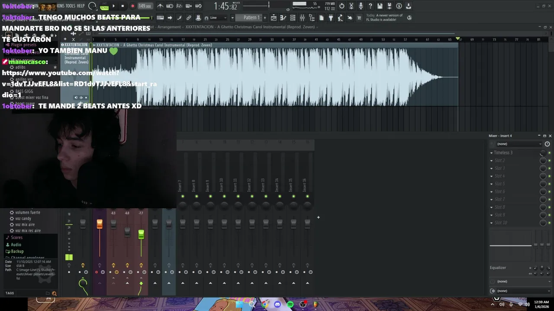
Task: Click the render export icon
Action: [390, 6]
